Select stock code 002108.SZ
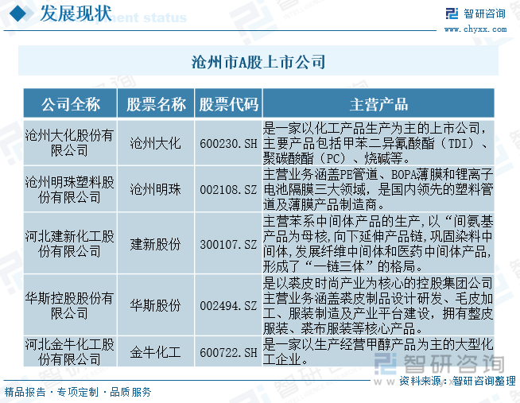The image size is (520, 403). pyautogui.click(x=228, y=189)
